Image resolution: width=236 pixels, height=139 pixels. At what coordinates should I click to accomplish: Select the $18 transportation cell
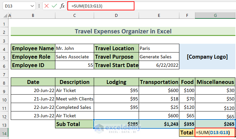159,99
